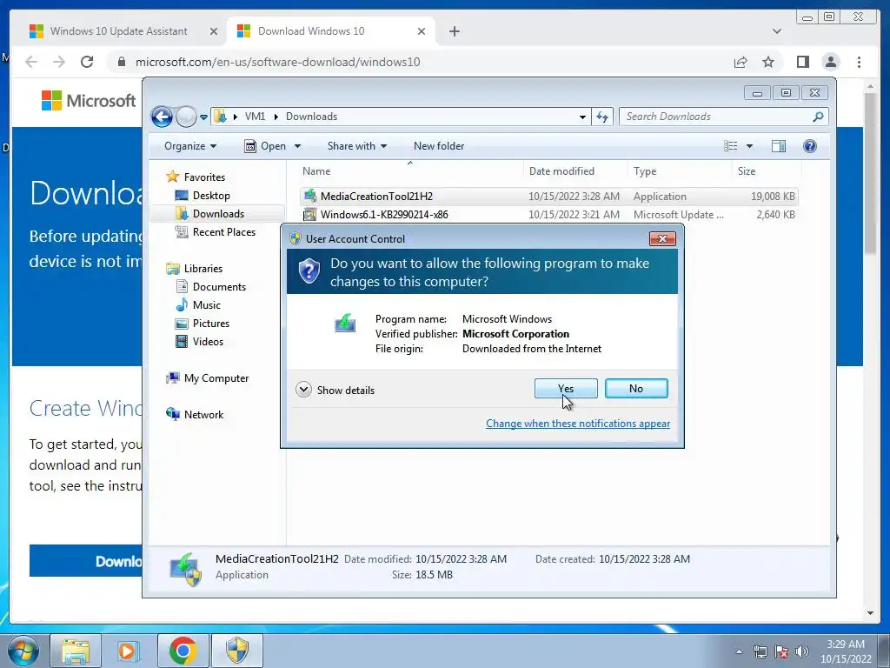Open Windows Explorer taskbar icon
Viewport: 890px width, 668px height.
76,651
